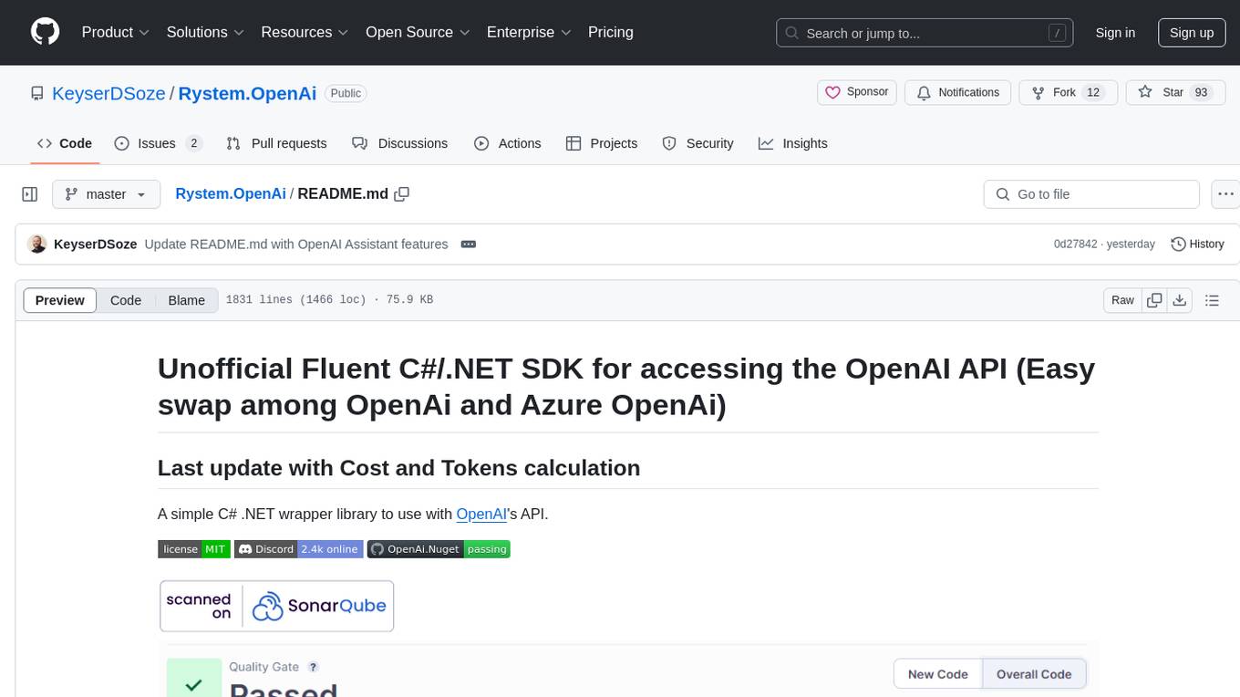Open the README outline list
The image size is (1240, 697).
(x=1212, y=300)
